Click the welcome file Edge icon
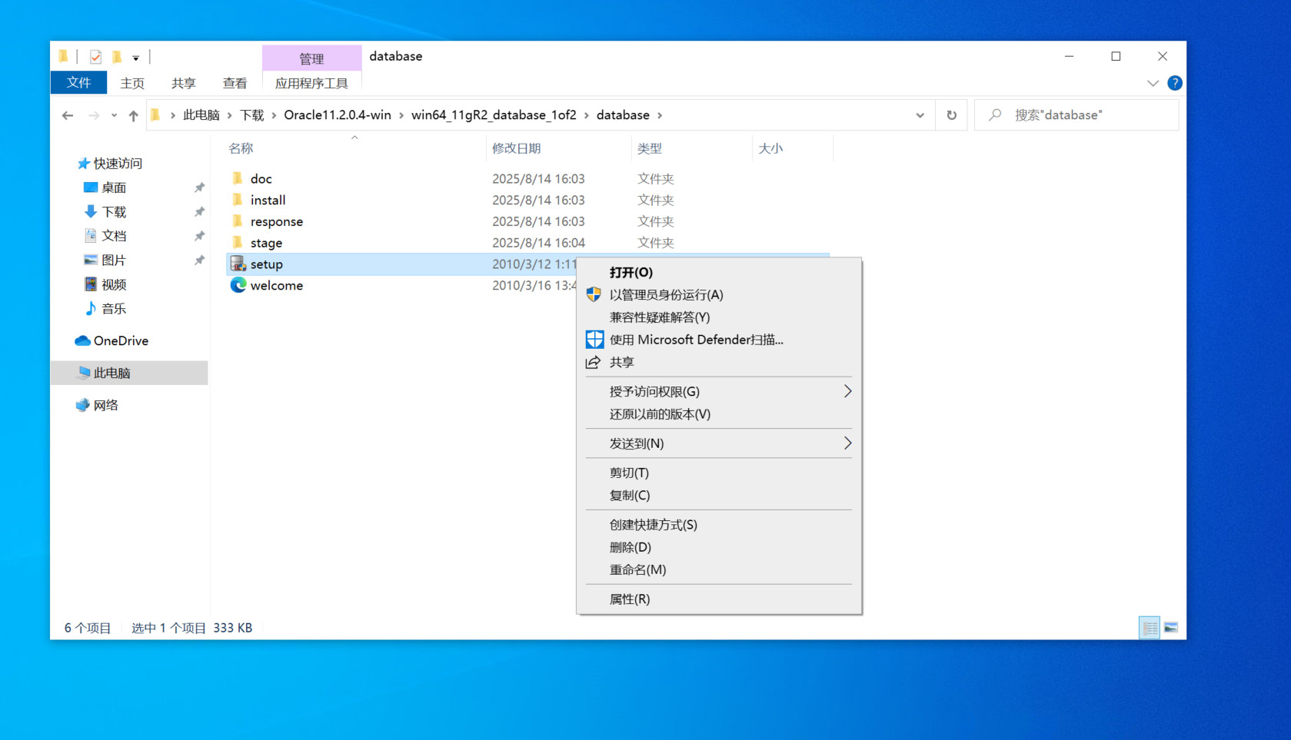Image resolution: width=1291 pixels, height=740 pixels. (x=238, y=285)
